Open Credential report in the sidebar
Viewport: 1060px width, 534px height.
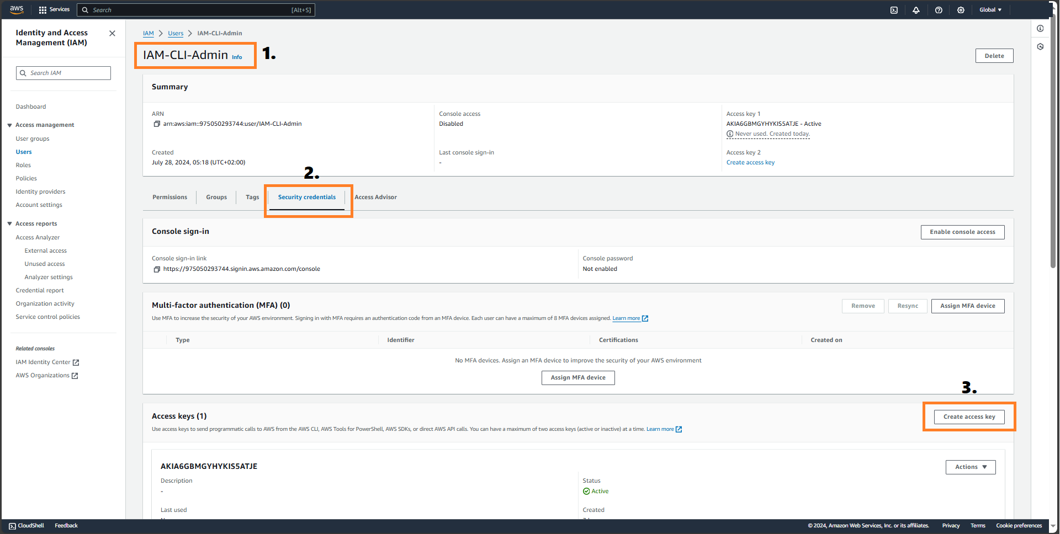coord(40,291)
